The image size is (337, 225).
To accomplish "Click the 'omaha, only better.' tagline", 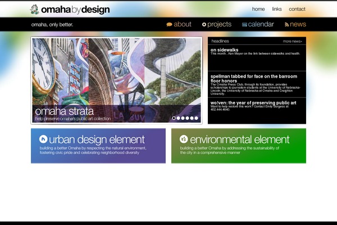I will (x=52, y=25).
